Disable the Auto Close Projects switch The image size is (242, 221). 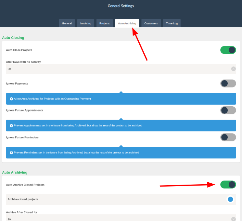tap(228, 50)
